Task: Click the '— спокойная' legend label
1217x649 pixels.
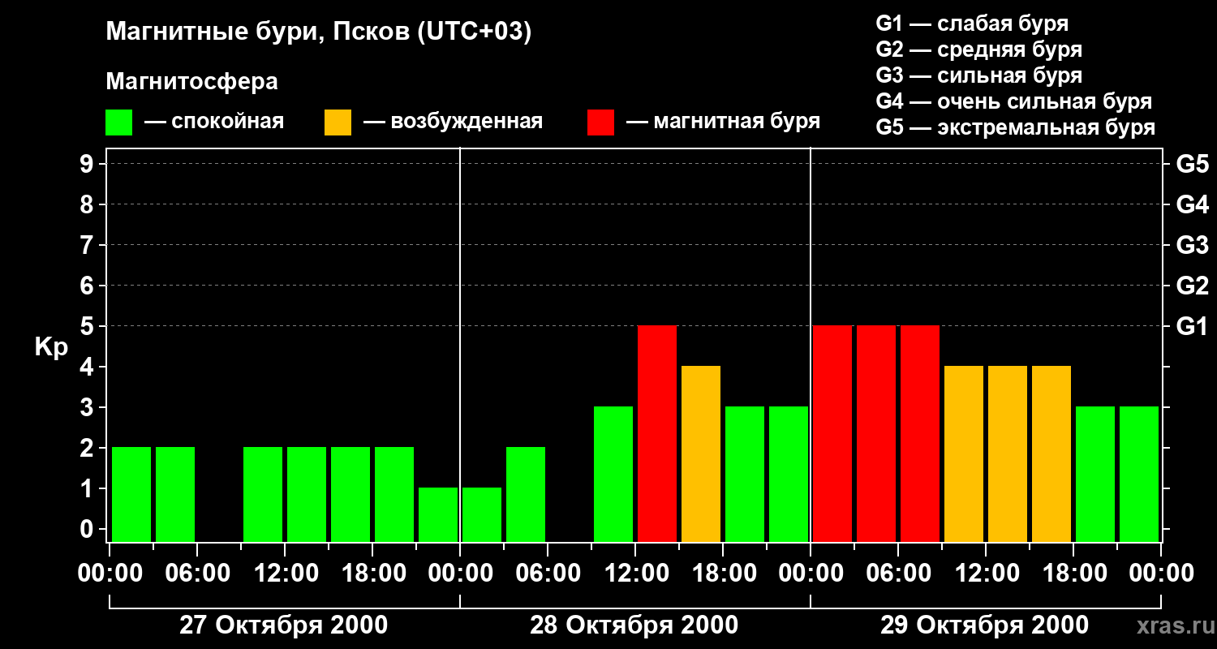Action: 214,122
